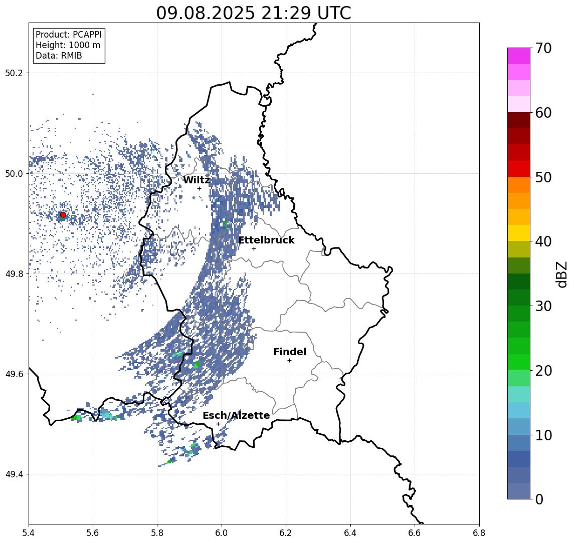Click the 50 tick on colorbar
This screenshot has height=543, width=574.
(x=543, y=177)
